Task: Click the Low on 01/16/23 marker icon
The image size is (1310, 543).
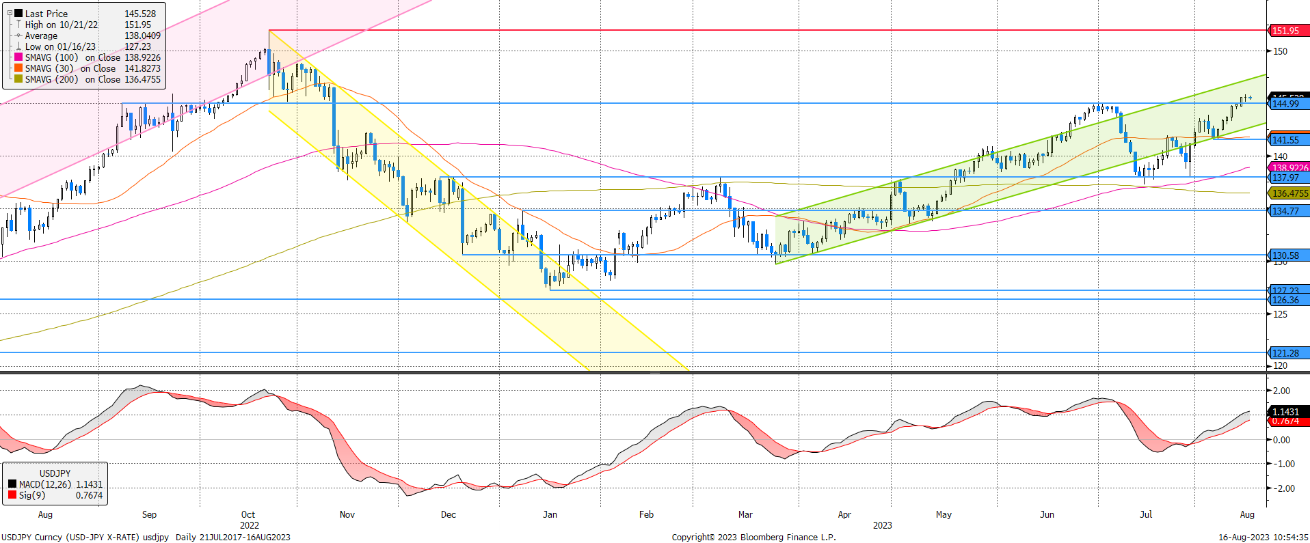Action: (x=18, y=46)
